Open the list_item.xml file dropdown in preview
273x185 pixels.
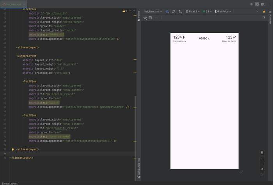click(x=153, y=12)
